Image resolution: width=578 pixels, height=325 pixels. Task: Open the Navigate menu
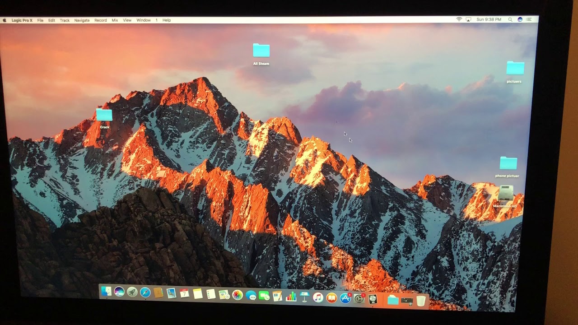[82, 20]
